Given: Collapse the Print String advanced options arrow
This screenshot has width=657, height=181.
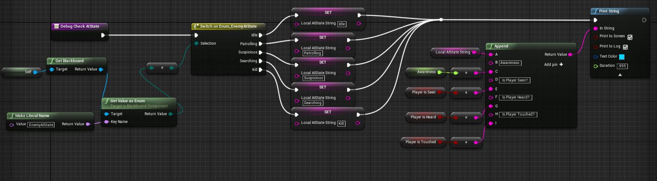Looking at the screenshot, I should tap(620, 75).
